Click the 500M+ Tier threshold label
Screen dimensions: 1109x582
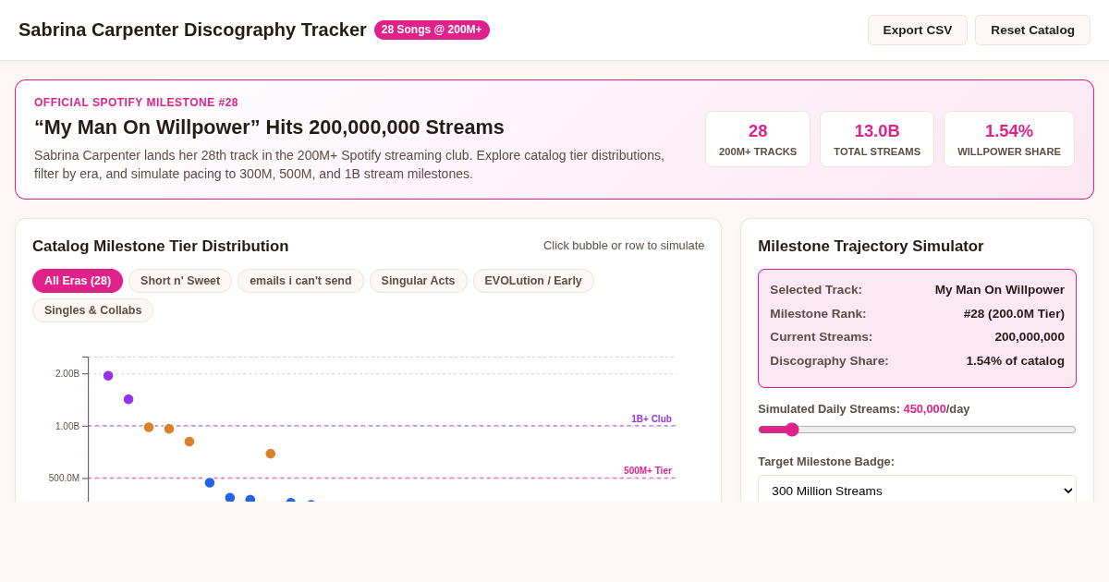[648, 471]
